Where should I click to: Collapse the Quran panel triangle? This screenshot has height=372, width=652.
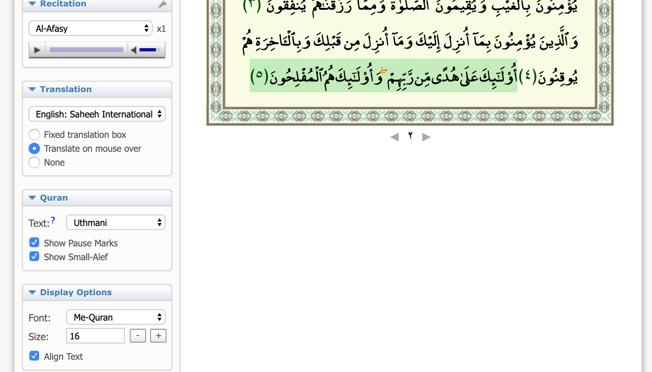click(x=33, y=198)
